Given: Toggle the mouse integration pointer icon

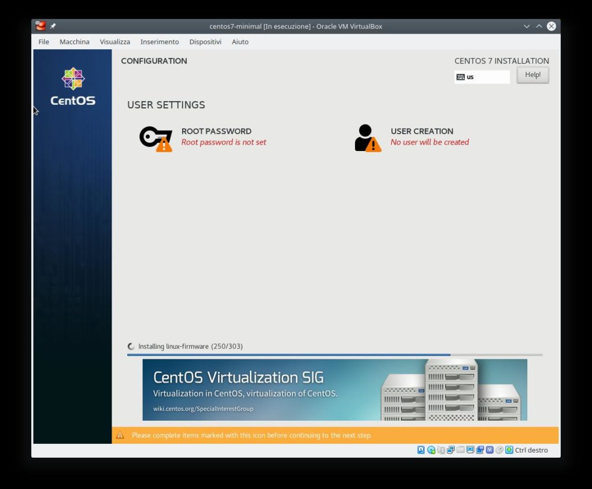Looking at the screenshot, I should (x=498, y=450).
